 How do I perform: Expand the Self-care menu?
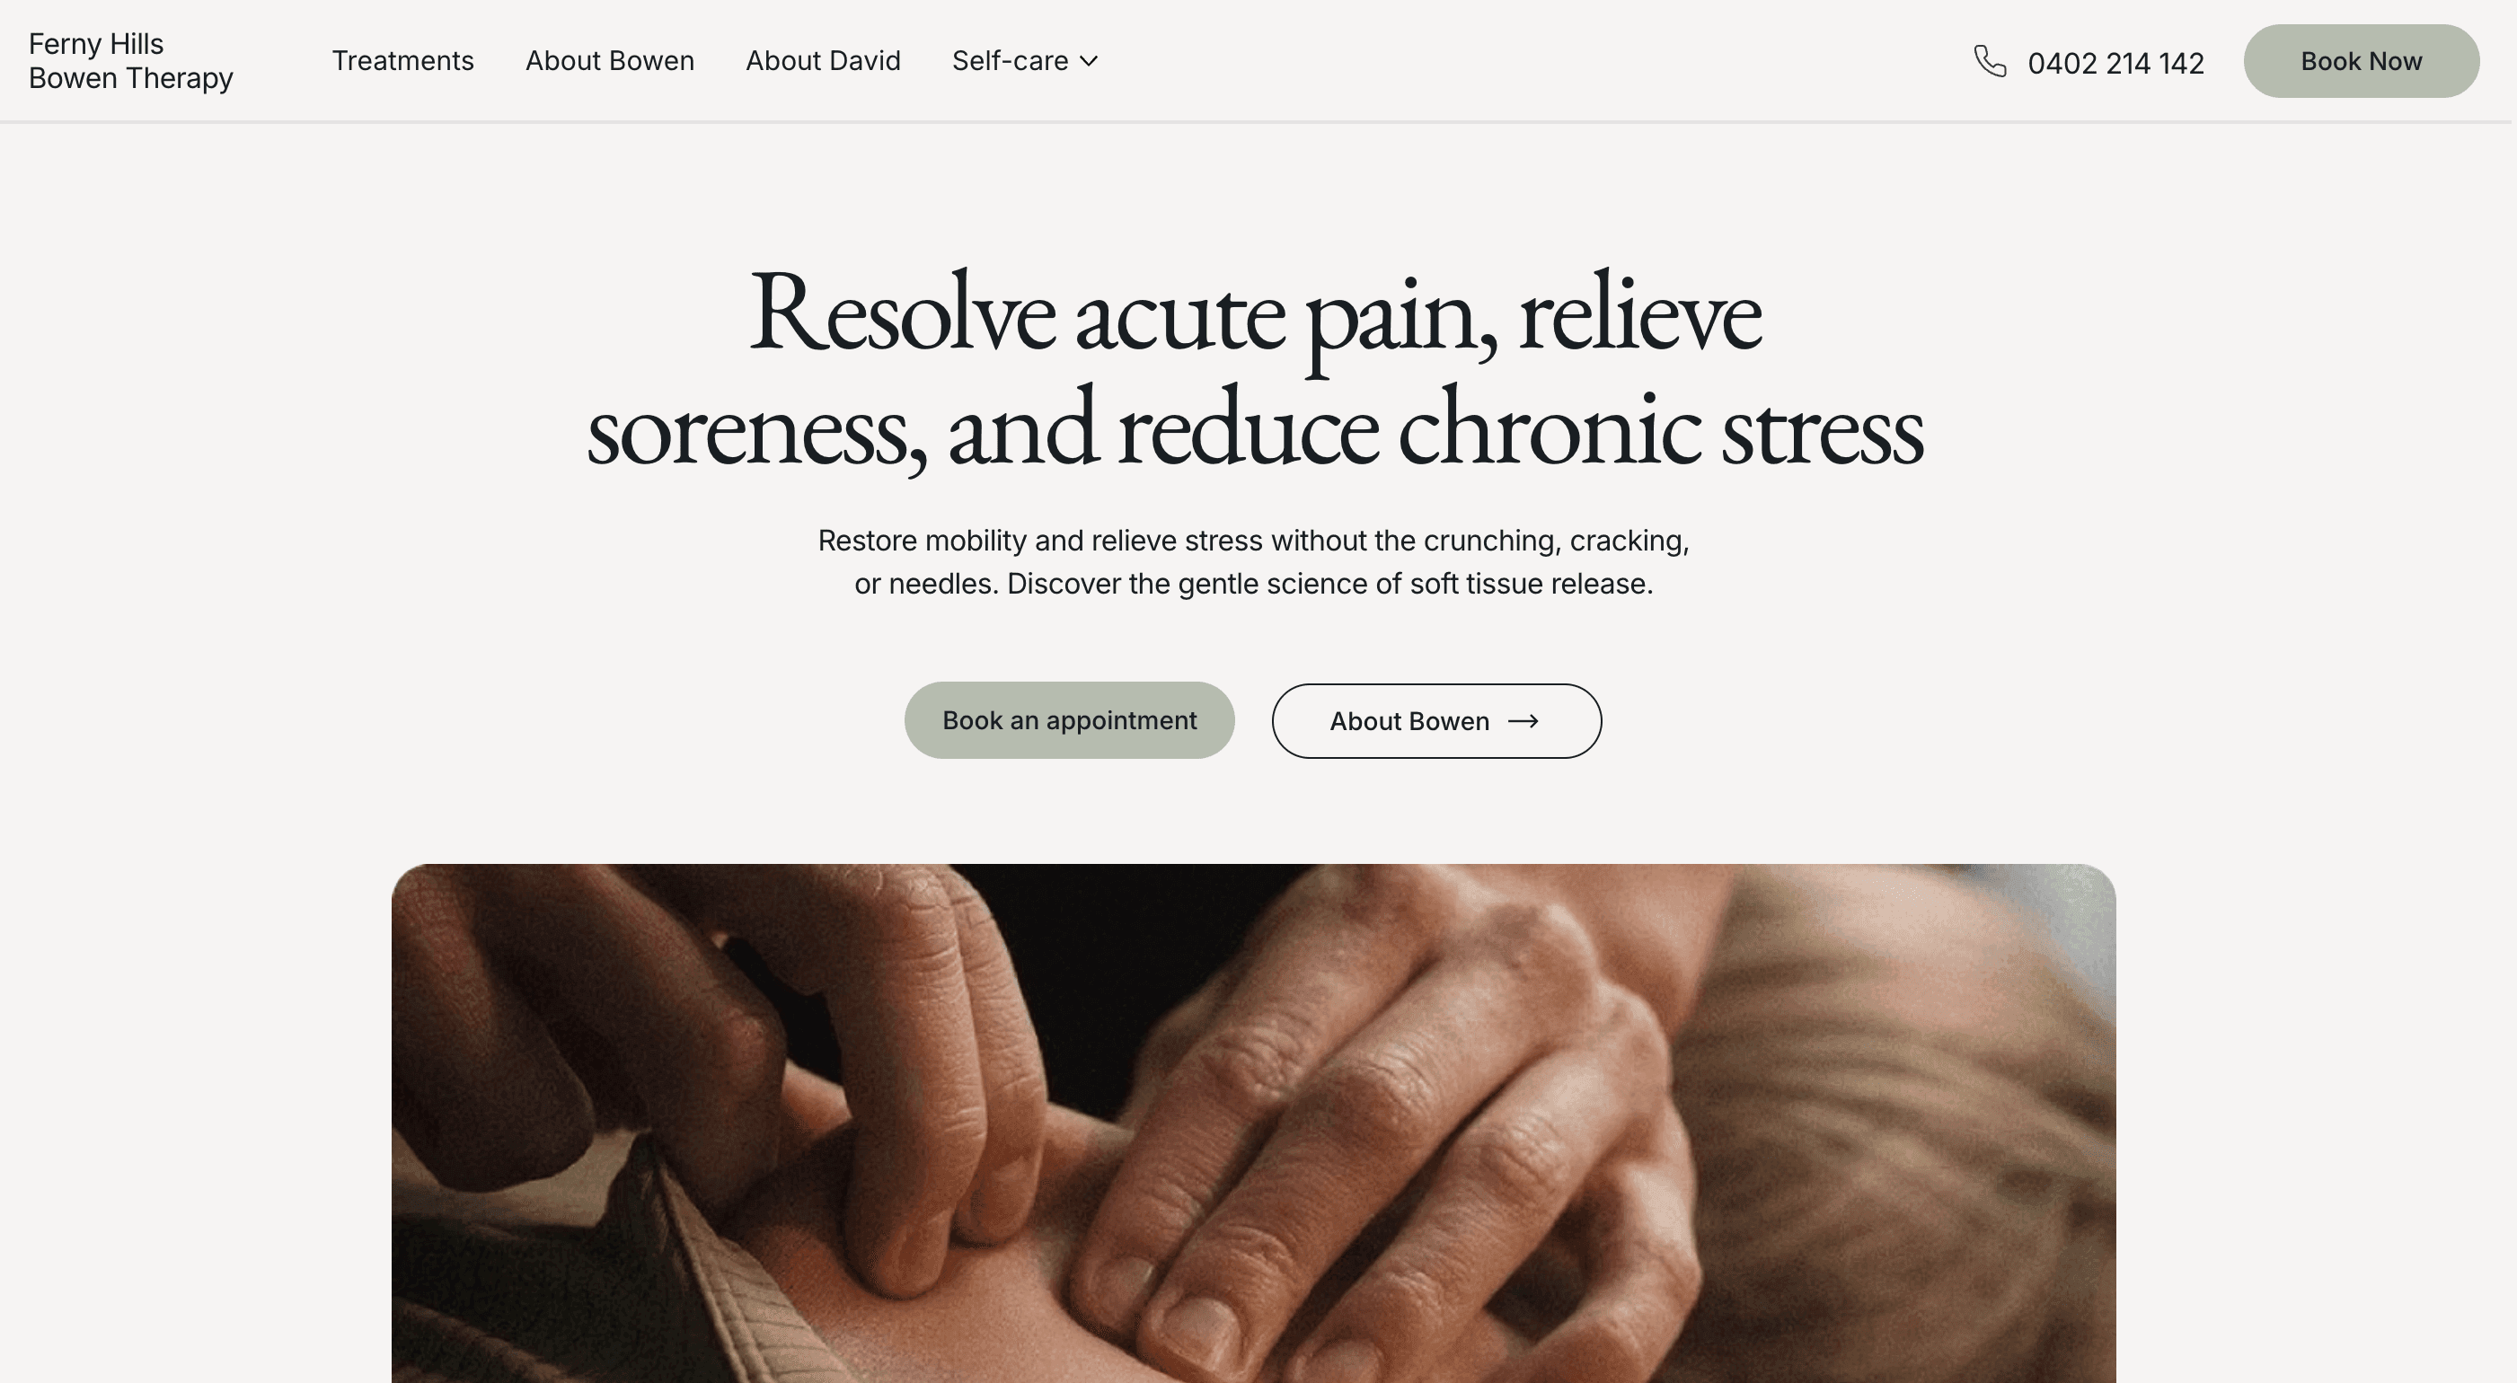[1025, 60]
